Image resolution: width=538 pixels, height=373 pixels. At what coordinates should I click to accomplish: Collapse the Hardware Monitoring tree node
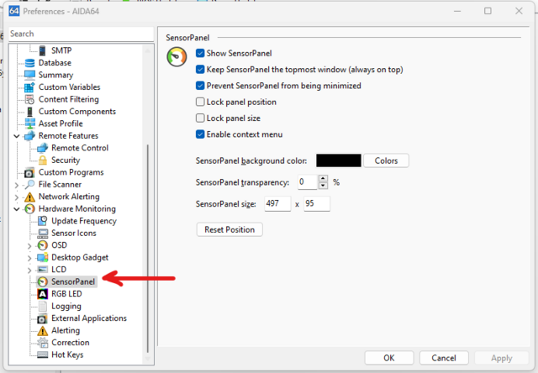pos(17,209)
